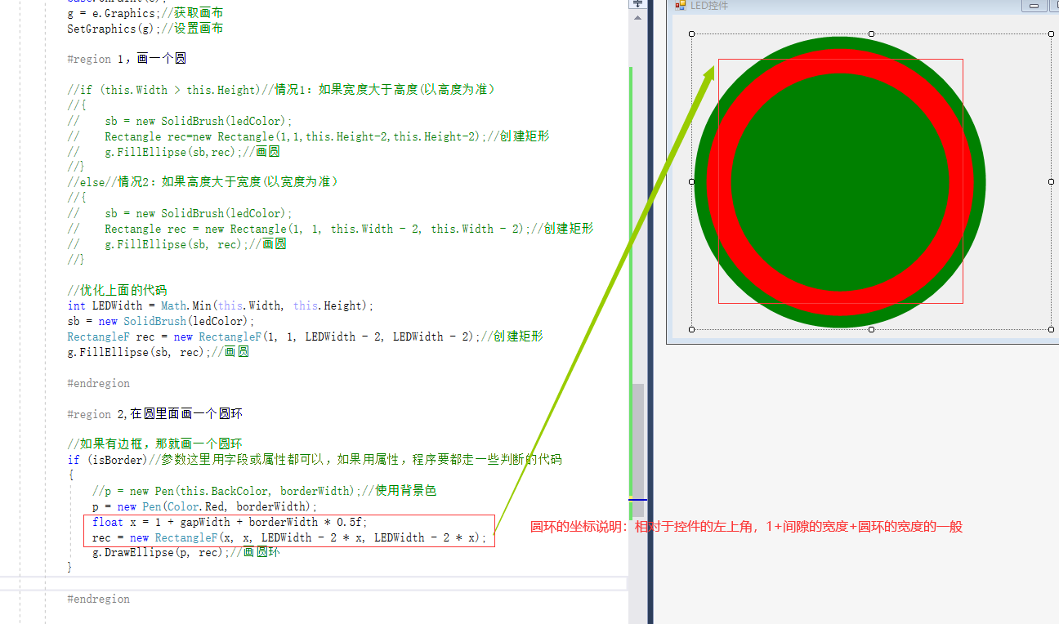Minimize the LED控件 designer form
The image size is (1059, 624).
[1034, 6]
